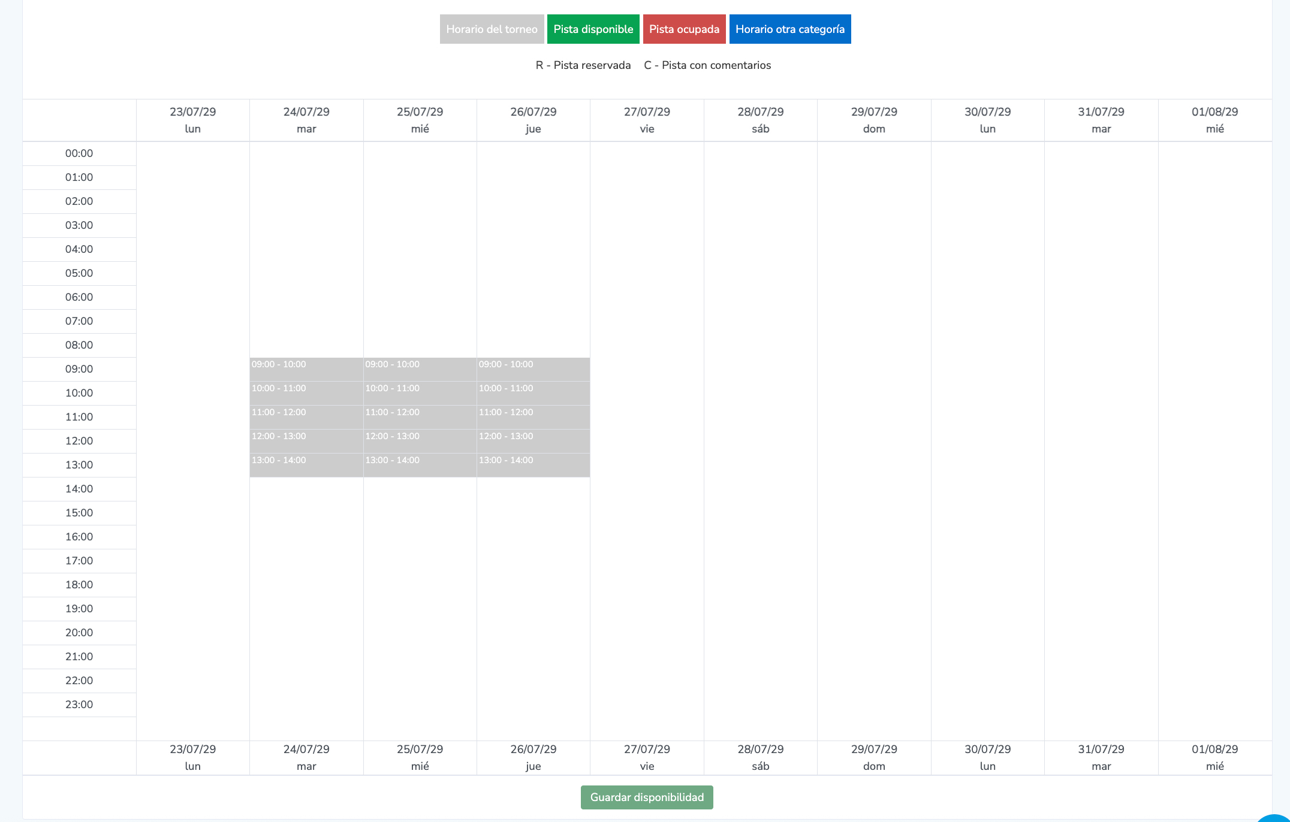This screenshot has width=1290, height=822.
Task: Click the blue Horario otra categoría legend
Action: (x=789, y=29)
